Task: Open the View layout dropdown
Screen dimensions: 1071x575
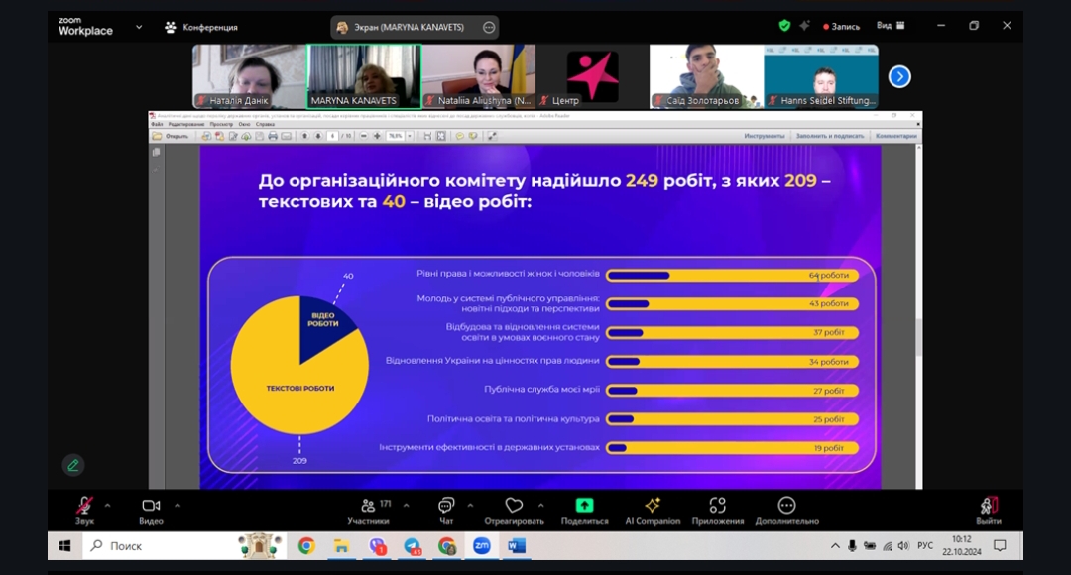Action: click(x=890, y=26)
